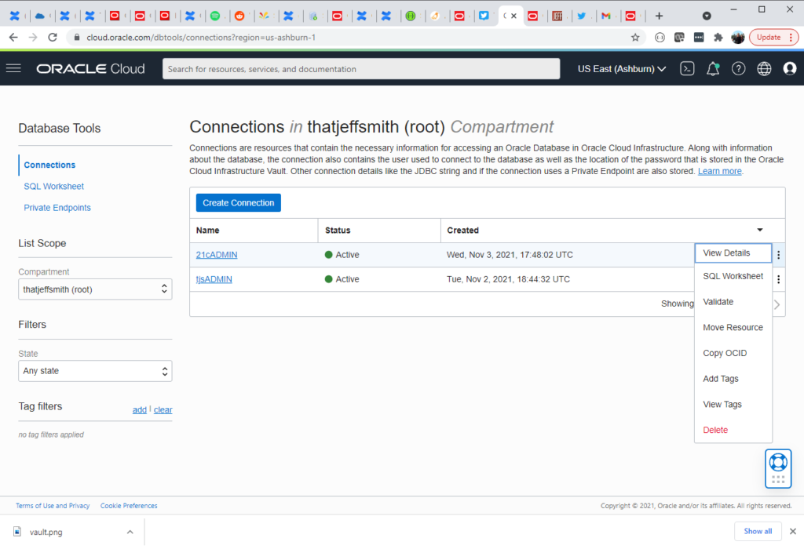Toggle sort arrow on Created column
804x549 pixels.
760,230
